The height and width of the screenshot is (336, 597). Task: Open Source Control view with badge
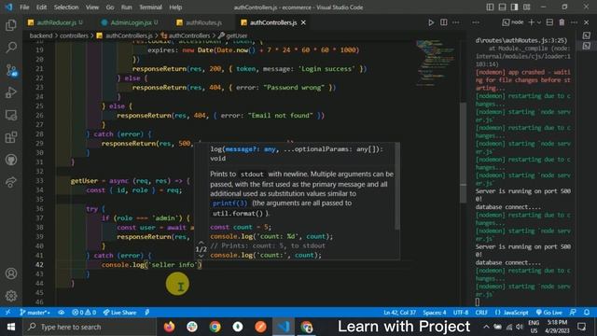point(11,70)
